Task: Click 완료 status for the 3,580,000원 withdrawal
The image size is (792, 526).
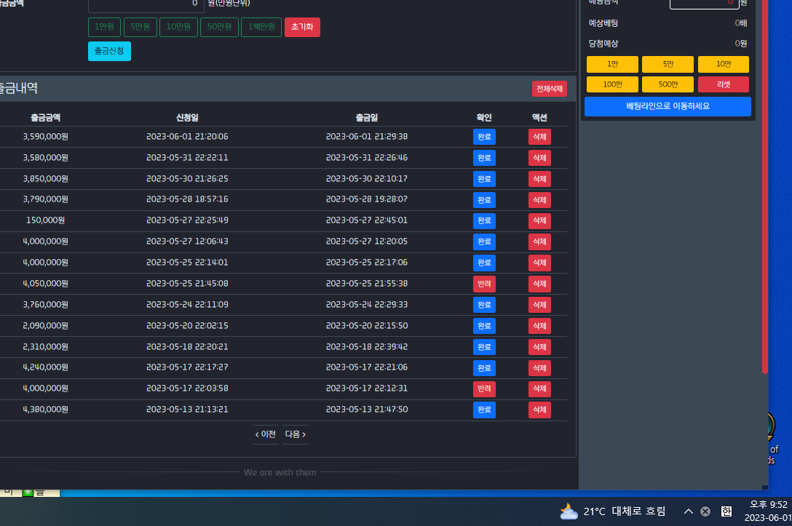Action: pos(484,158)
